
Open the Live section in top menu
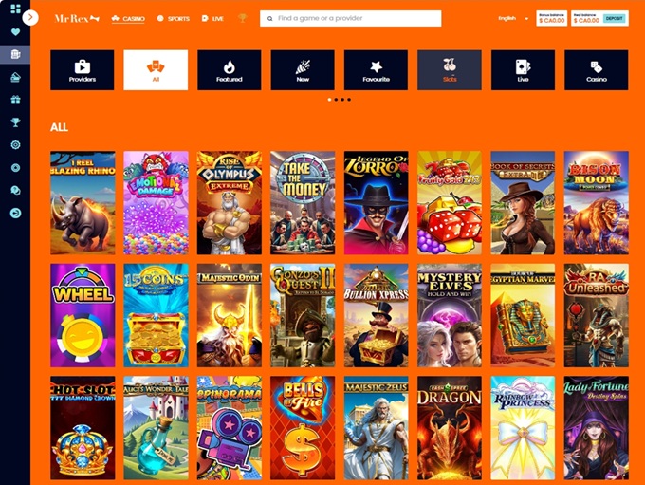point(212,19)
